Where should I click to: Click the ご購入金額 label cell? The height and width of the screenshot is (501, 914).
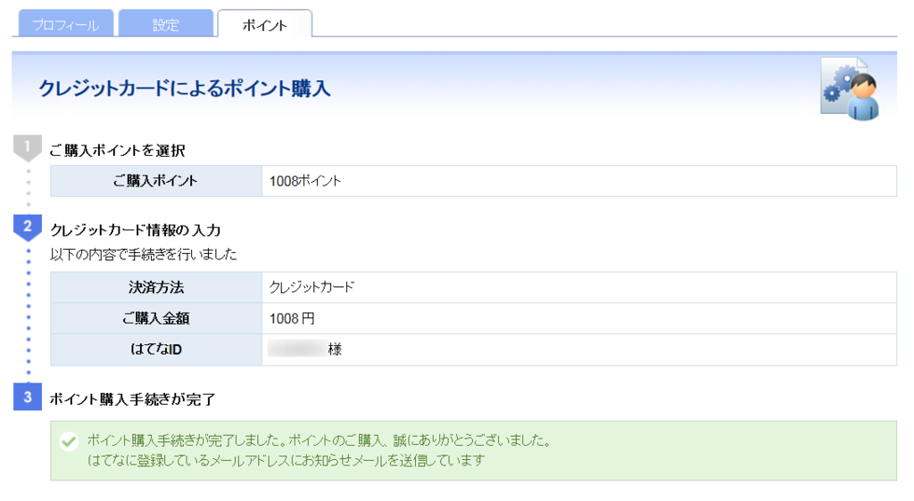(x=156, y=318)
